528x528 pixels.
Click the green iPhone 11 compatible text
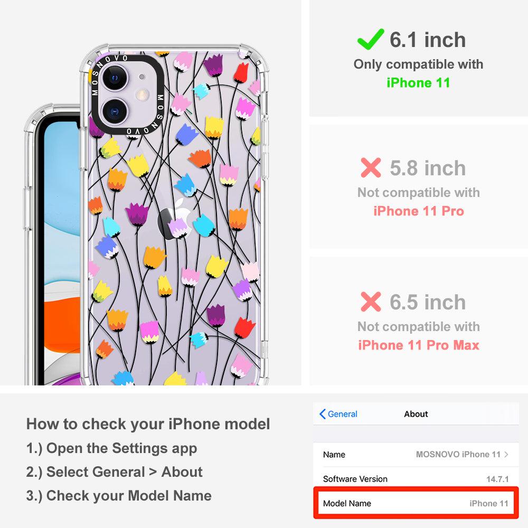click(418, 83)
